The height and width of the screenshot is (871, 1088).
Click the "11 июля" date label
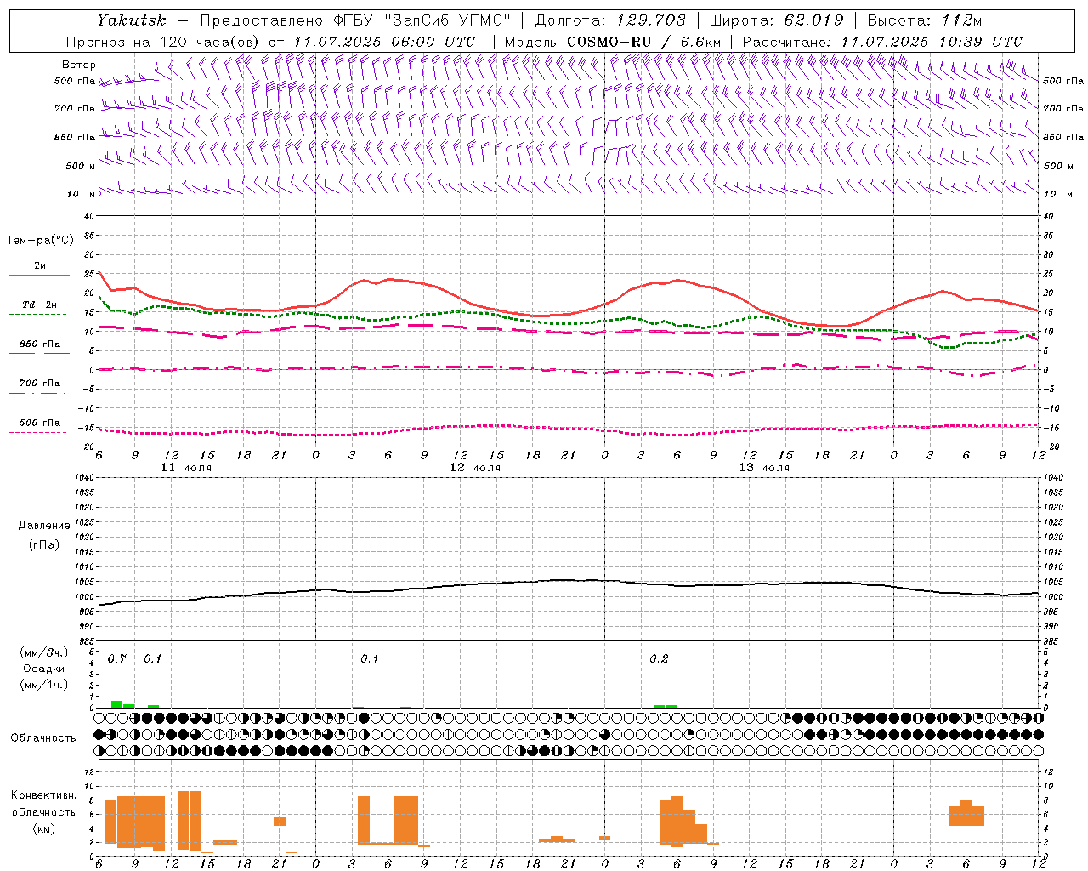pyautogui.click(x=186, y=468)
